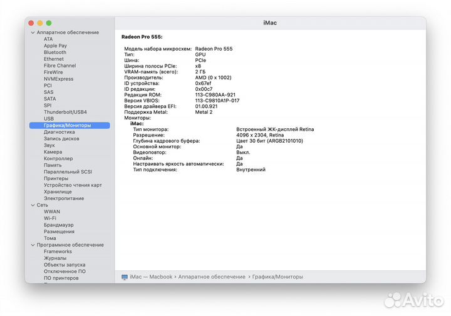Viewport: 451px width, 316px height.
Task: Open Размещения network entry
Action: (59, 232)
